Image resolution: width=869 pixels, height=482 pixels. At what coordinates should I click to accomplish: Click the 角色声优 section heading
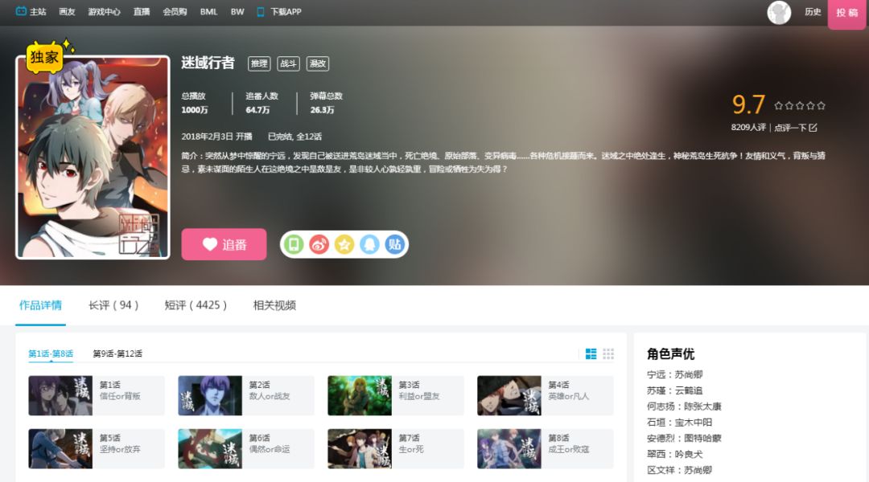point(670,354)
